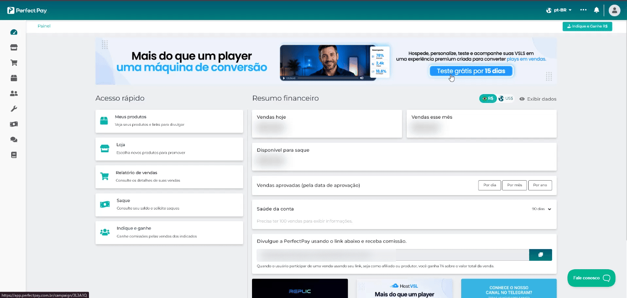Viewport: 627px width, 298px height.
Task: Open the chat bubbles icon in sidebar
Action: pyautogui.click(x=14, y=140)
